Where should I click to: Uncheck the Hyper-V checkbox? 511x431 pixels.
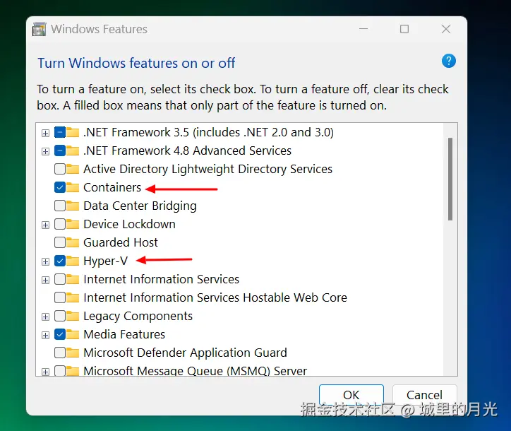(60, 261)
